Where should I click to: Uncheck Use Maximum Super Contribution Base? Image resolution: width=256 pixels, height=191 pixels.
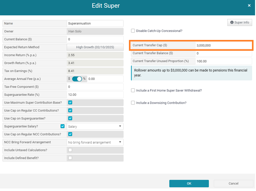click(x=70, y=102)
